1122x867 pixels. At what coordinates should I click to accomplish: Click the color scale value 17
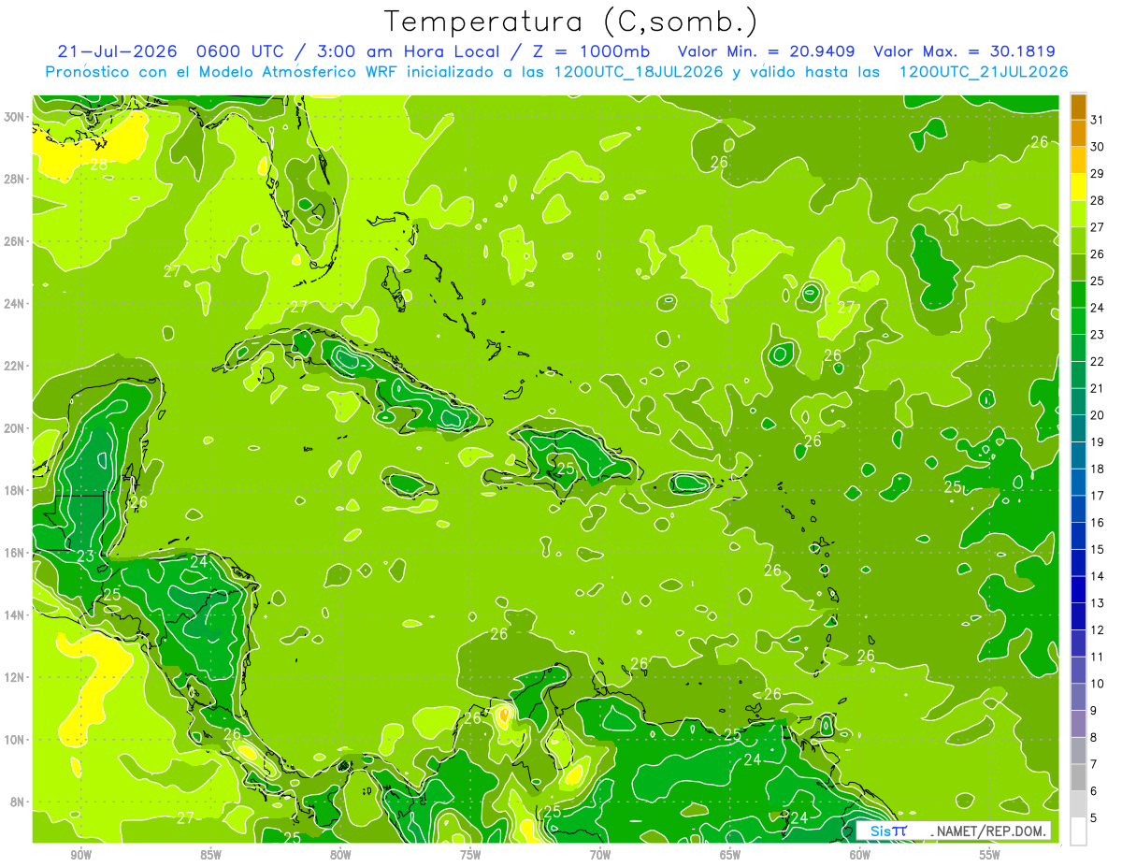(1098, 496)
